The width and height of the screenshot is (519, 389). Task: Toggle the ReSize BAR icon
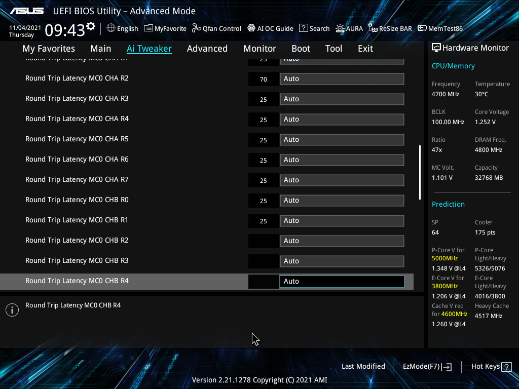[x=373, y=28]
